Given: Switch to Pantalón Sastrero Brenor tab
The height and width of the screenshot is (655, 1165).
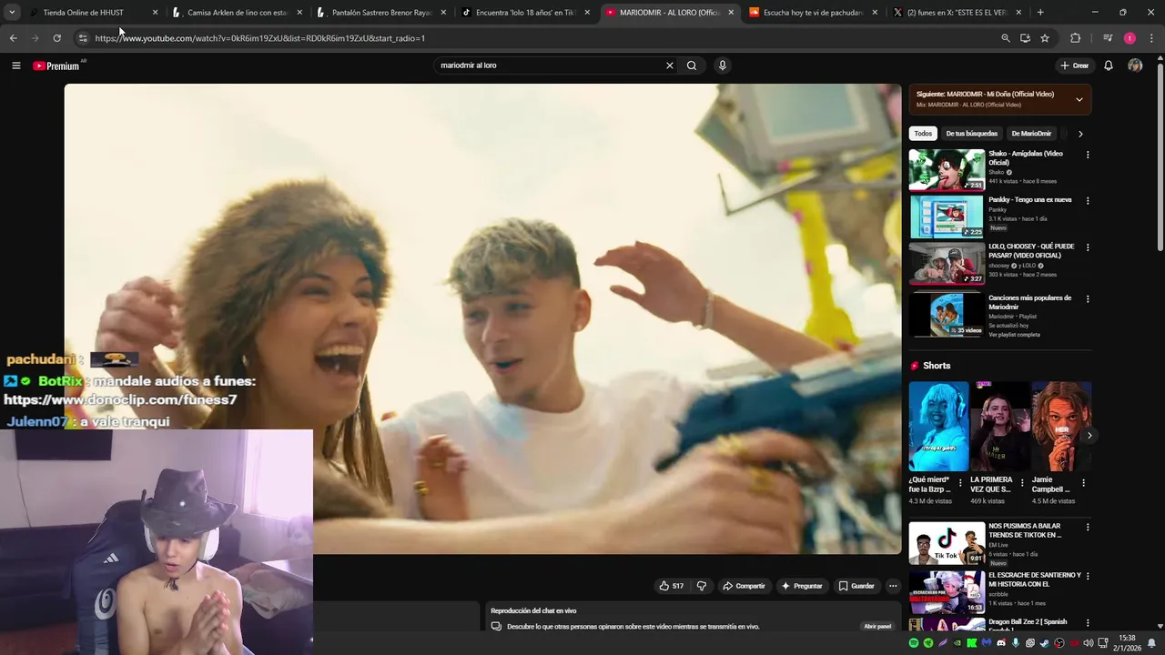Looking at the screenshot, I should click(381, 13).
